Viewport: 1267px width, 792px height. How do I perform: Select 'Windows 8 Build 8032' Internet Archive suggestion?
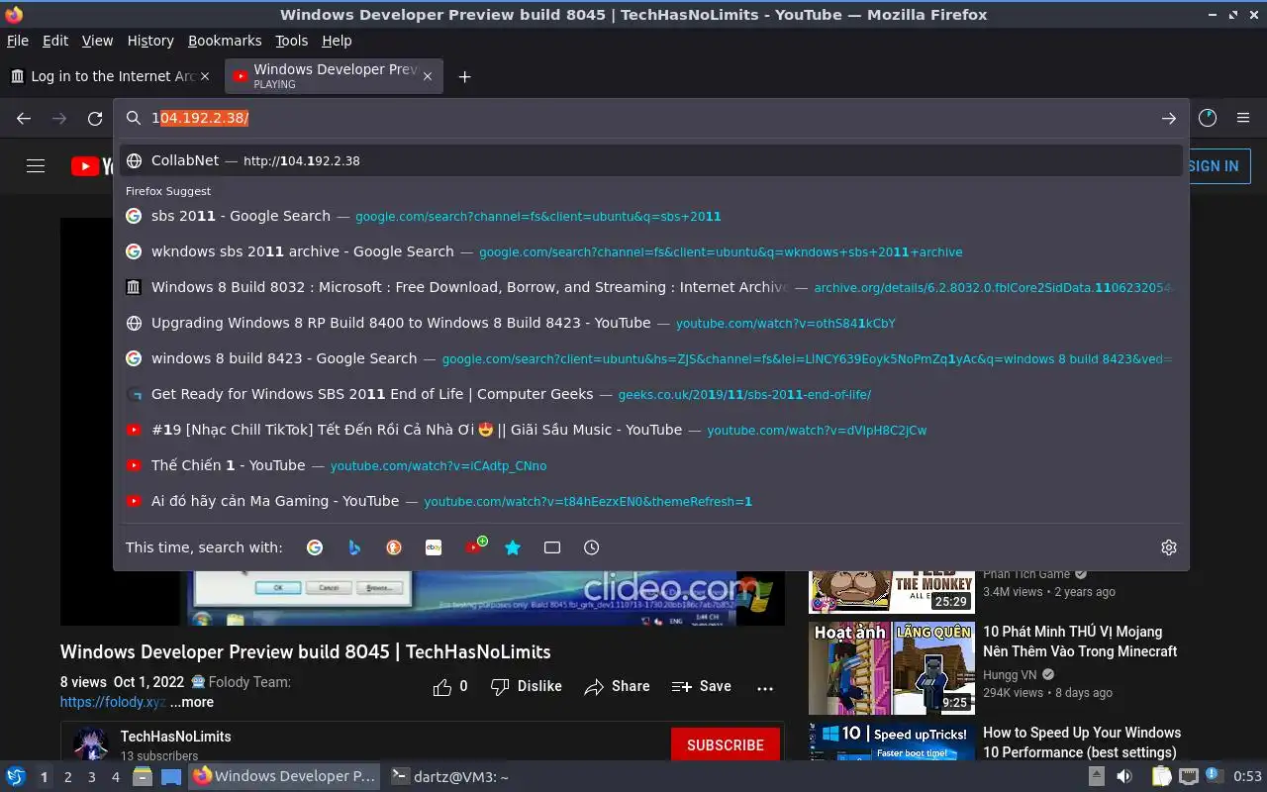pos(651,287)
